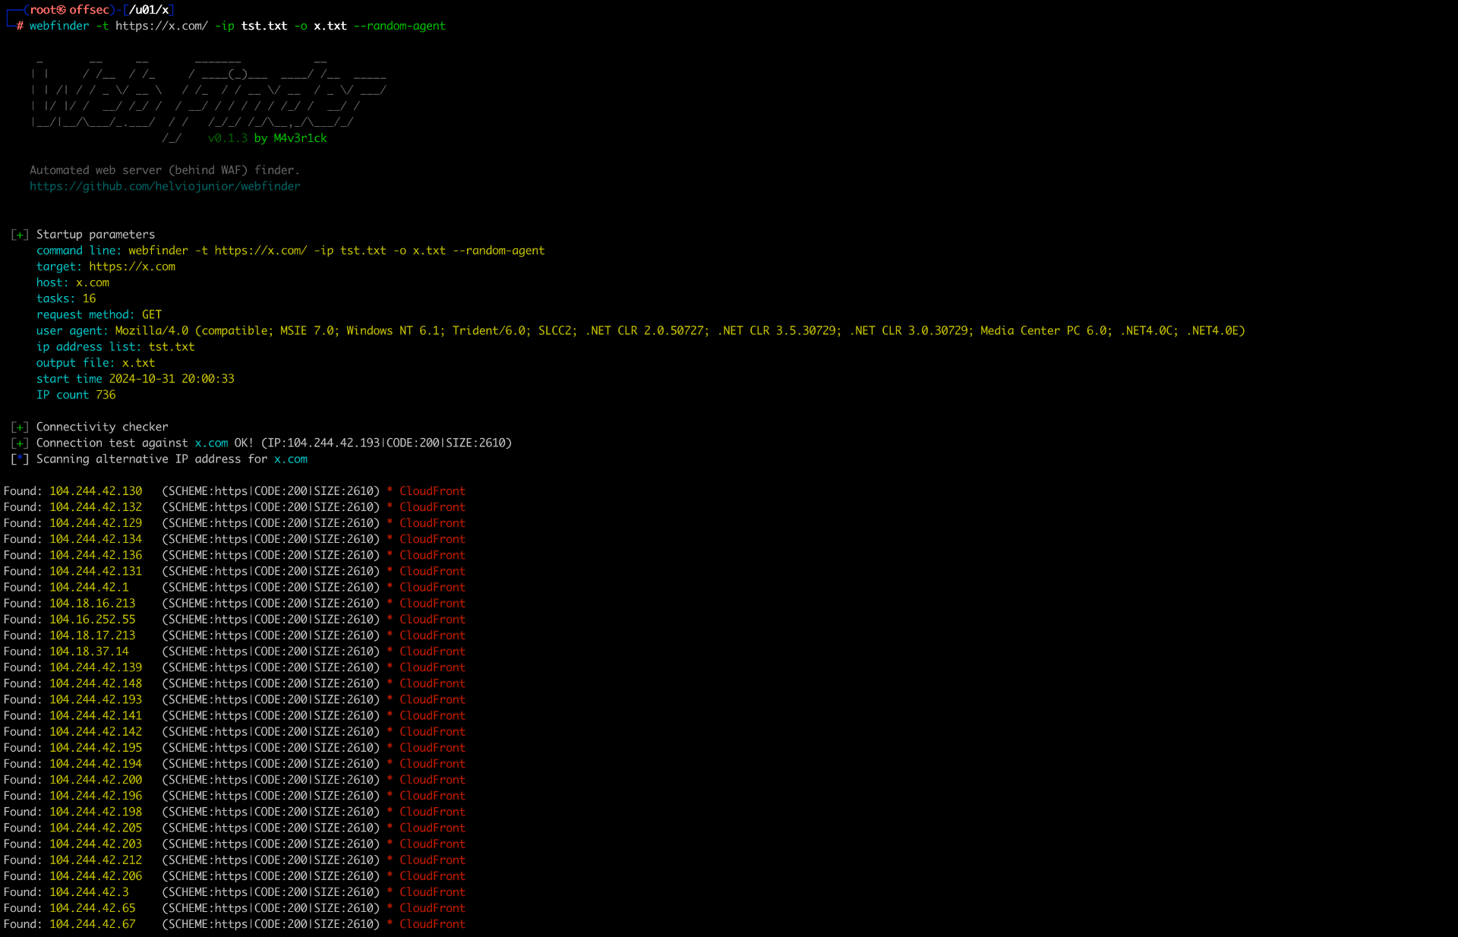Click found IP 104.244.42.130
Image resolution: width=1458 pixels, height=937 pixels.
96,491
